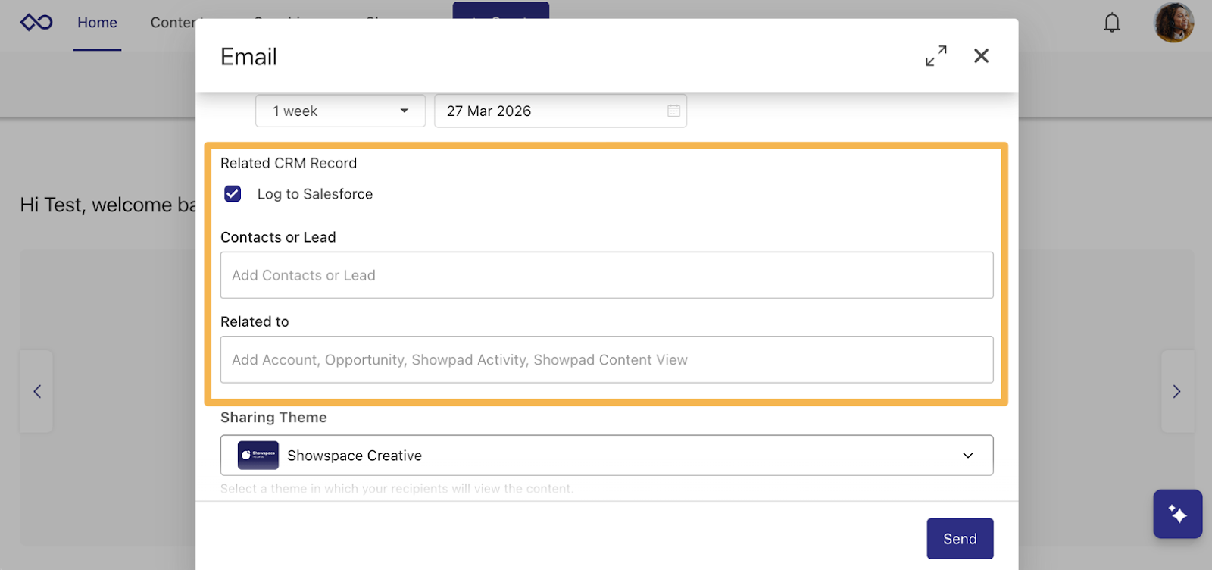Screen dimensions: 1212x570
Task: Click the Sharing Theme label
Action: [x=273, y=418]
